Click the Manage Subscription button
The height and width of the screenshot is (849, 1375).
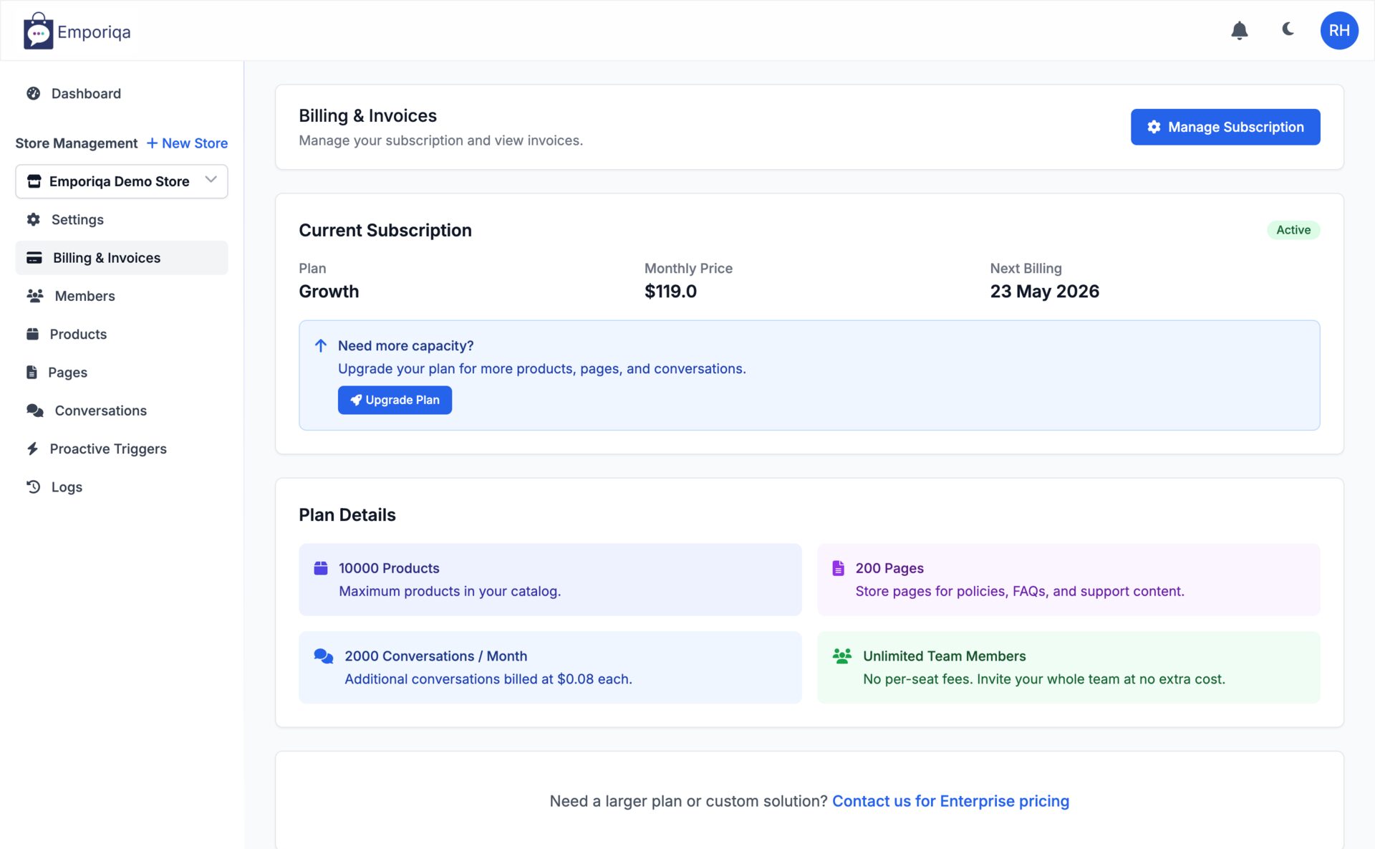click(1225, 127)
